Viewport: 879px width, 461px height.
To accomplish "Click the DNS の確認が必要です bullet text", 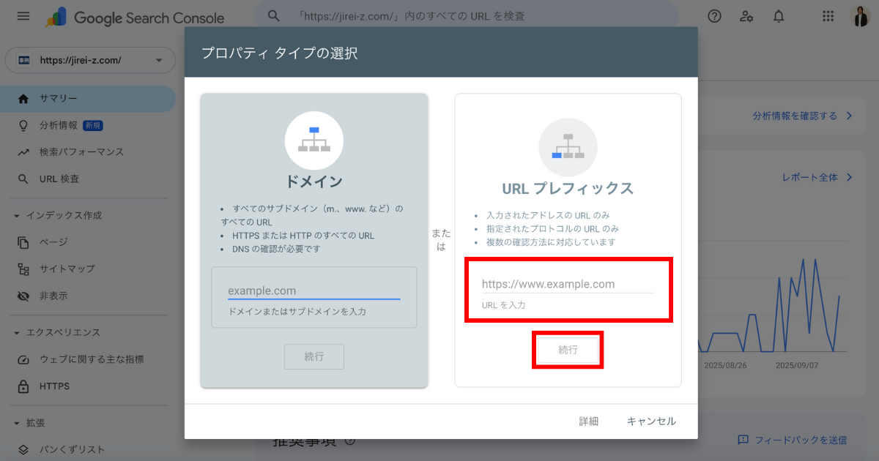I will coord(276,249).
